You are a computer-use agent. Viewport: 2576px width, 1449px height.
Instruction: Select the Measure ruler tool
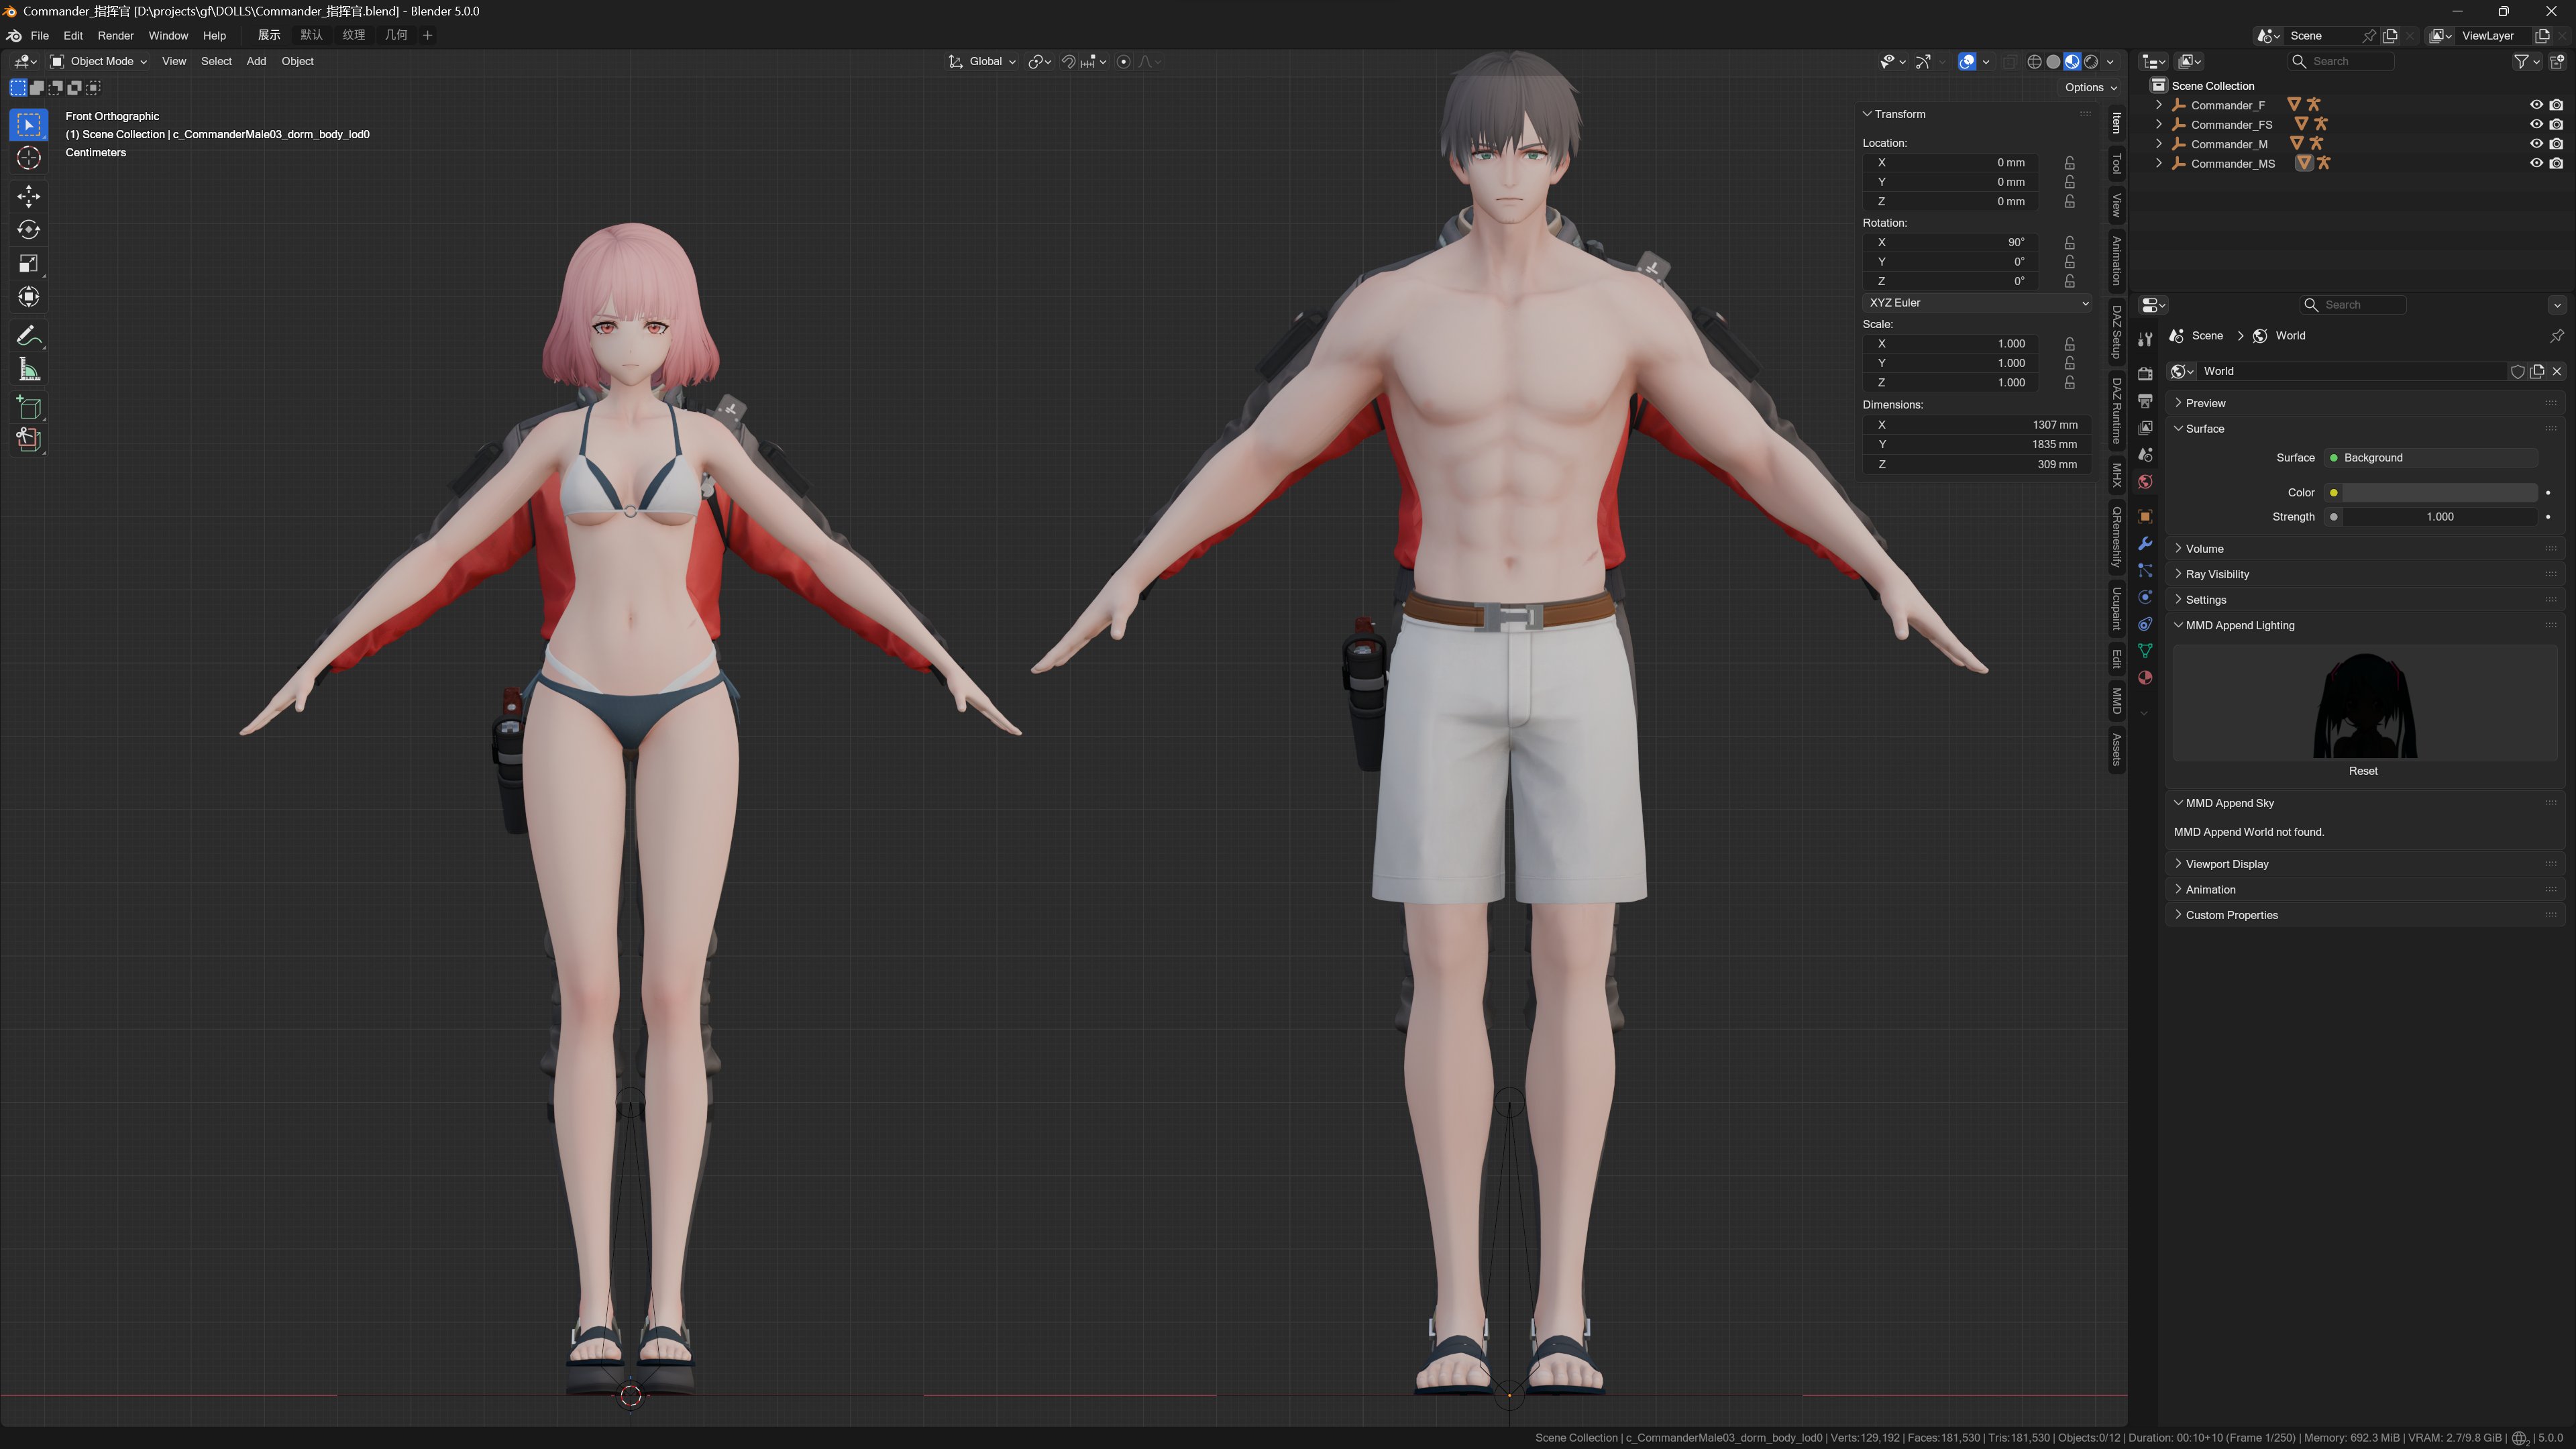(x=28, y=370)
